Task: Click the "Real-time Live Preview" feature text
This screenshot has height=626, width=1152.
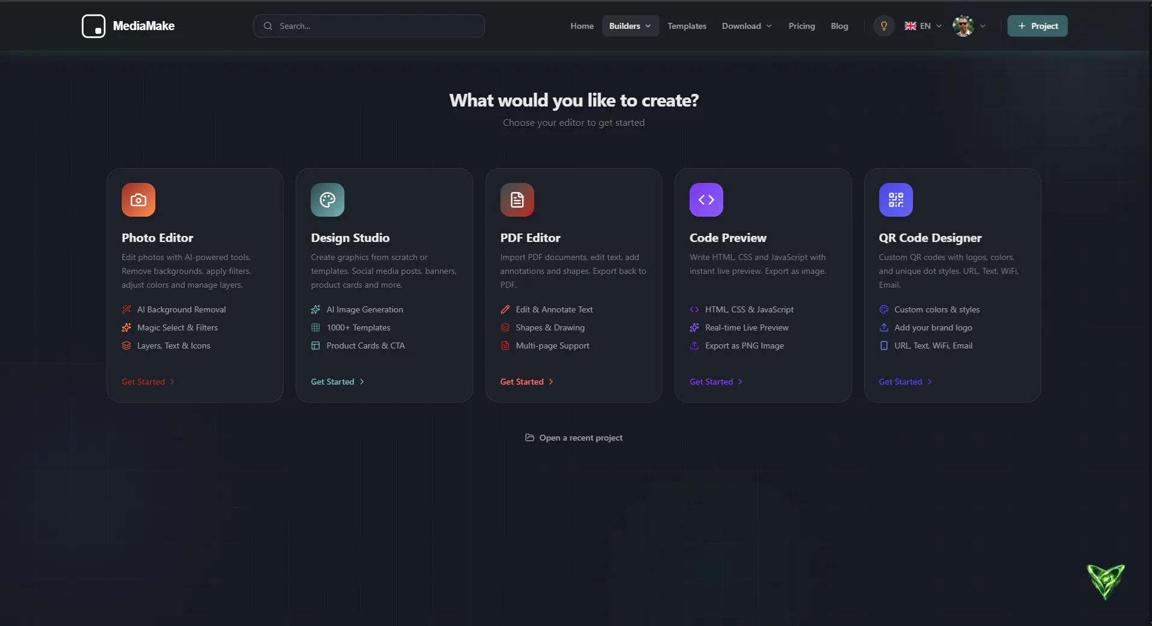Action: point(747,327)
